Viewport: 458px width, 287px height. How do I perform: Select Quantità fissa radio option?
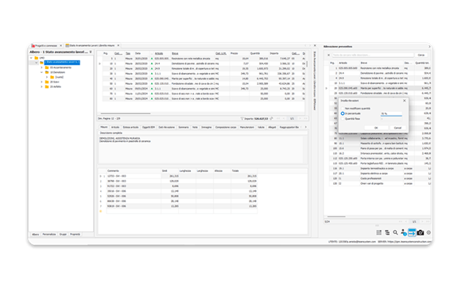tap(343, 119)
